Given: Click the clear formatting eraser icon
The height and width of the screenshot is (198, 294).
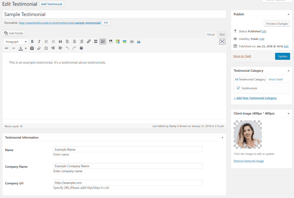Looking at the screenshot, I should [39, 48].
